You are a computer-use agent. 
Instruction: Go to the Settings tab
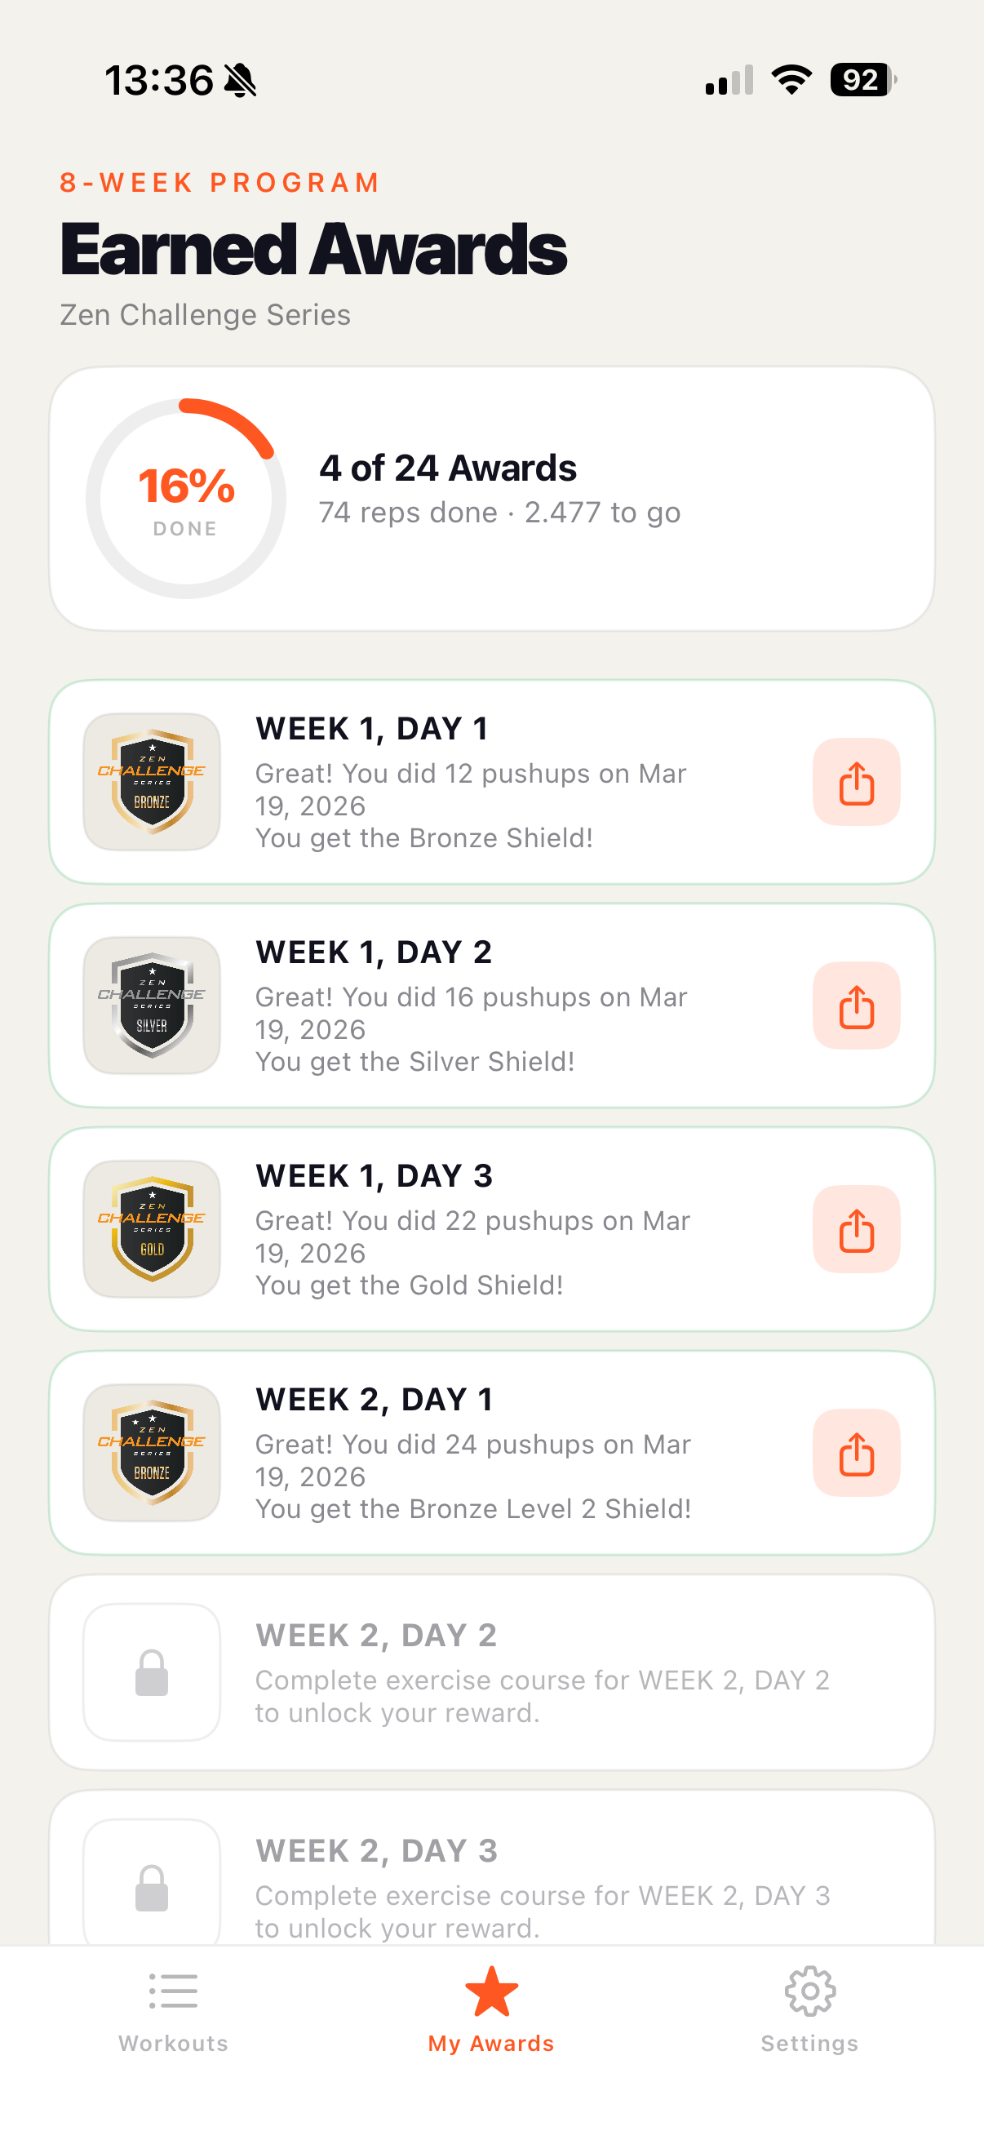(809, 2009)
